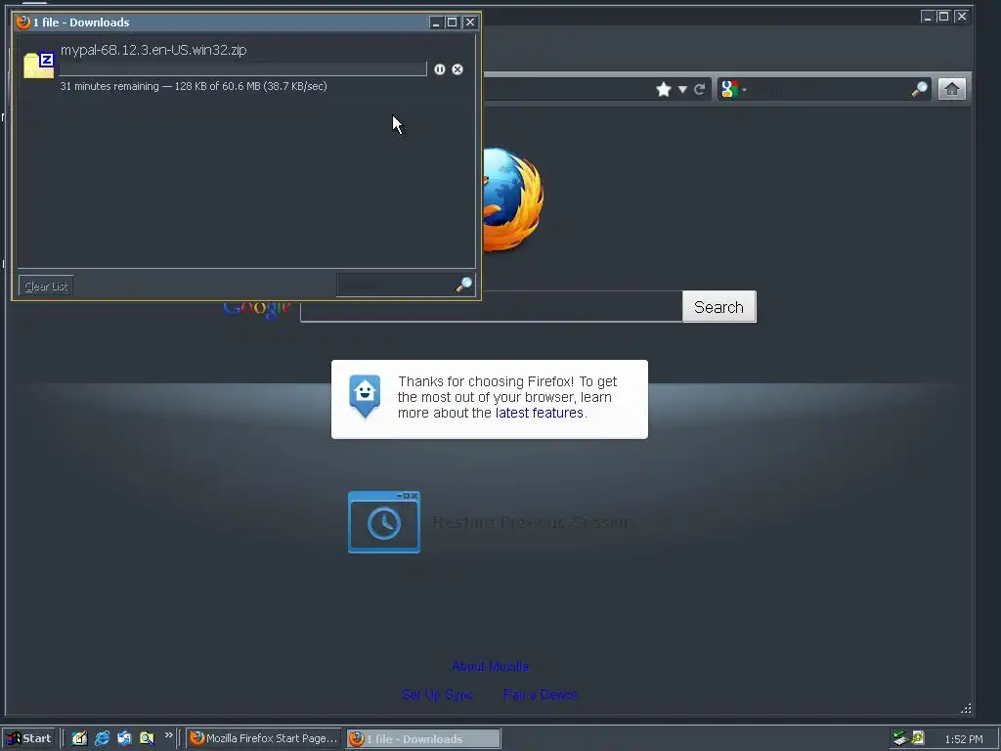
Task: Bookmark this page with the star icon
Action: click(x=664, y=89)
